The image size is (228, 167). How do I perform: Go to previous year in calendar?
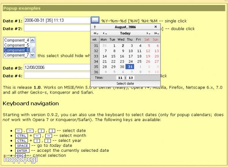(95, 33)
